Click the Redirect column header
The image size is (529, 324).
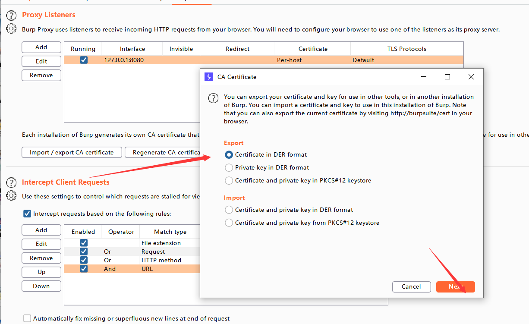(x=238, y=49)
